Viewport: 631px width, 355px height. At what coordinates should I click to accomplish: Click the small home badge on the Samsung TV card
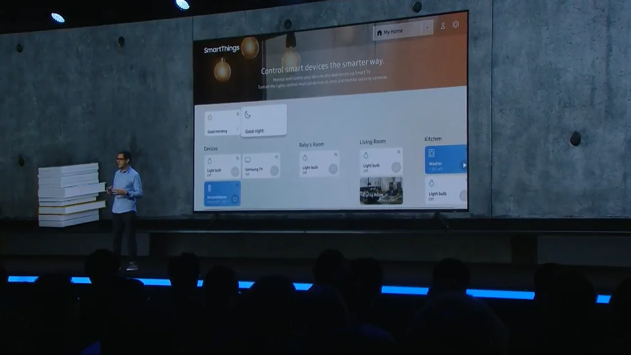(x=277, y=156)
